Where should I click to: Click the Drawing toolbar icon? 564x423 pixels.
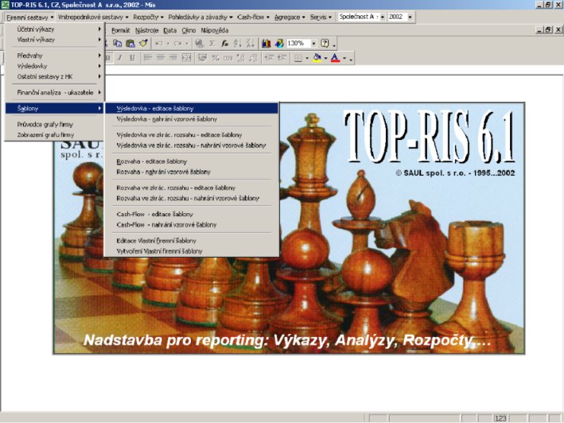279,44
